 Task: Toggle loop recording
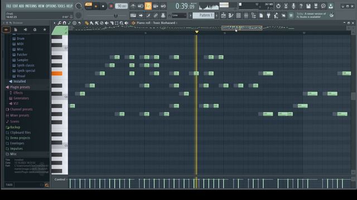[163, 6]
